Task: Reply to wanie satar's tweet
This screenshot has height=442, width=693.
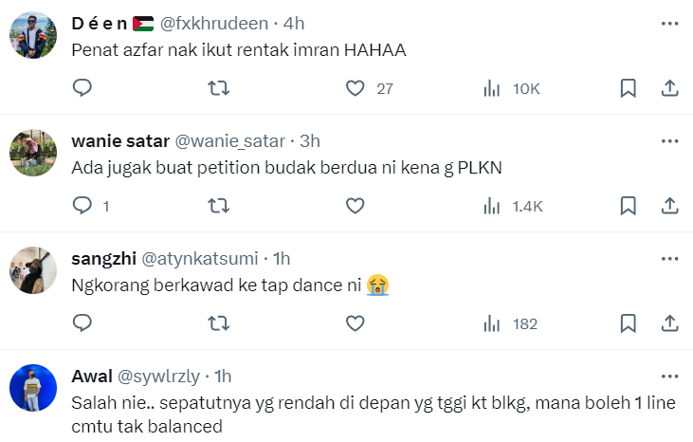Action: point(82,205)
